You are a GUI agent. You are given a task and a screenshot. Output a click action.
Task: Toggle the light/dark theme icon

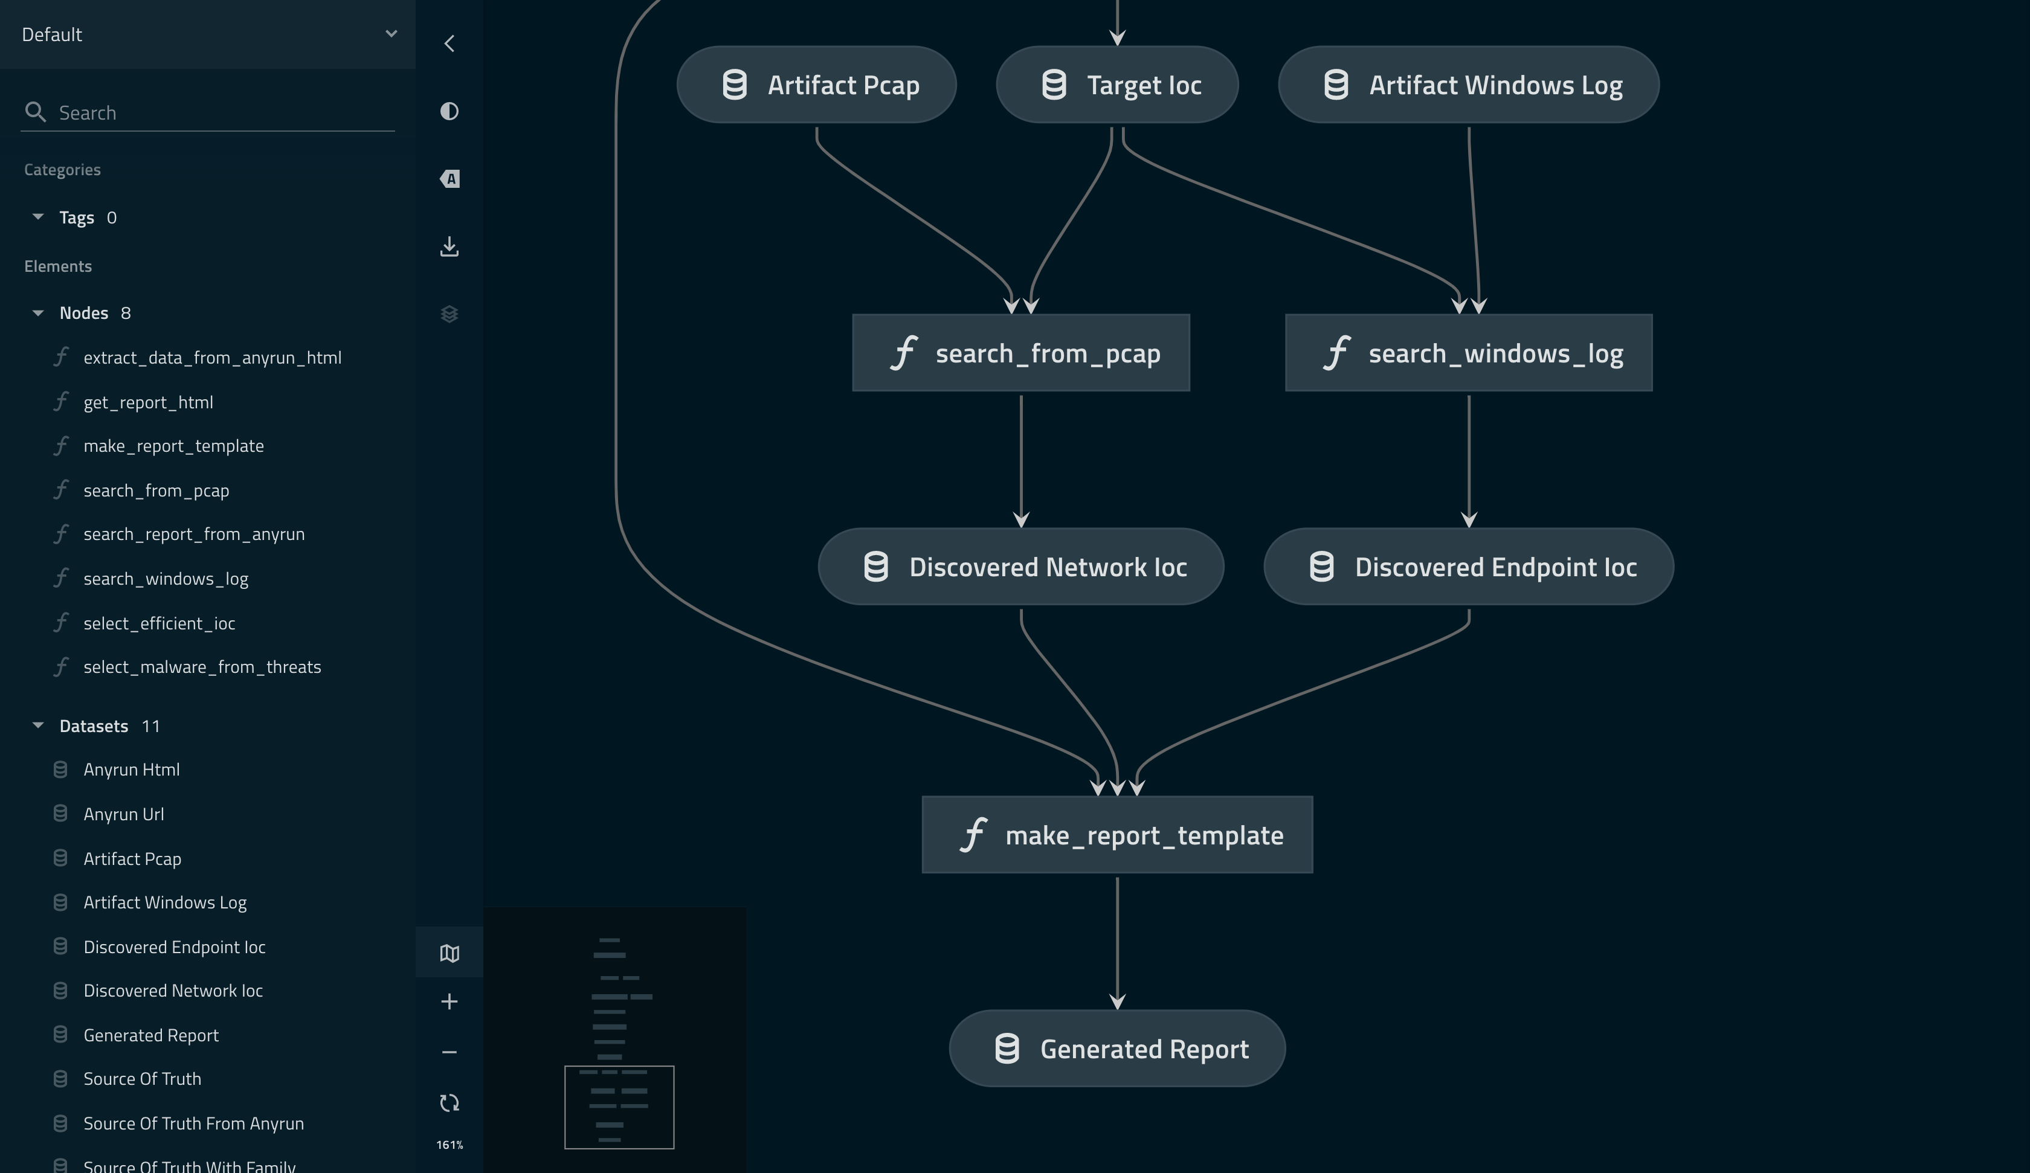point(449,111)
